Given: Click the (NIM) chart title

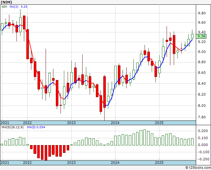Looking at the screenshot, I should point(6,2).
